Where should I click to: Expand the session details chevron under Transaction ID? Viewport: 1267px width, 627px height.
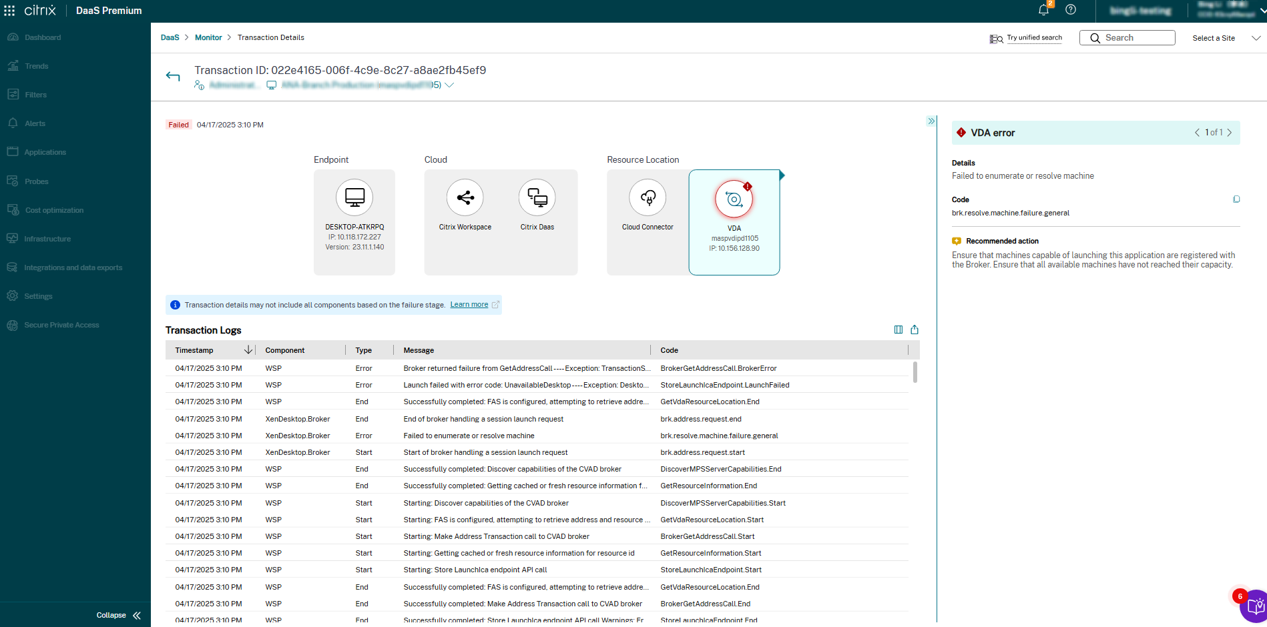click(x=449, y=85)
